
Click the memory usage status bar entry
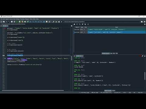[140, 93]
